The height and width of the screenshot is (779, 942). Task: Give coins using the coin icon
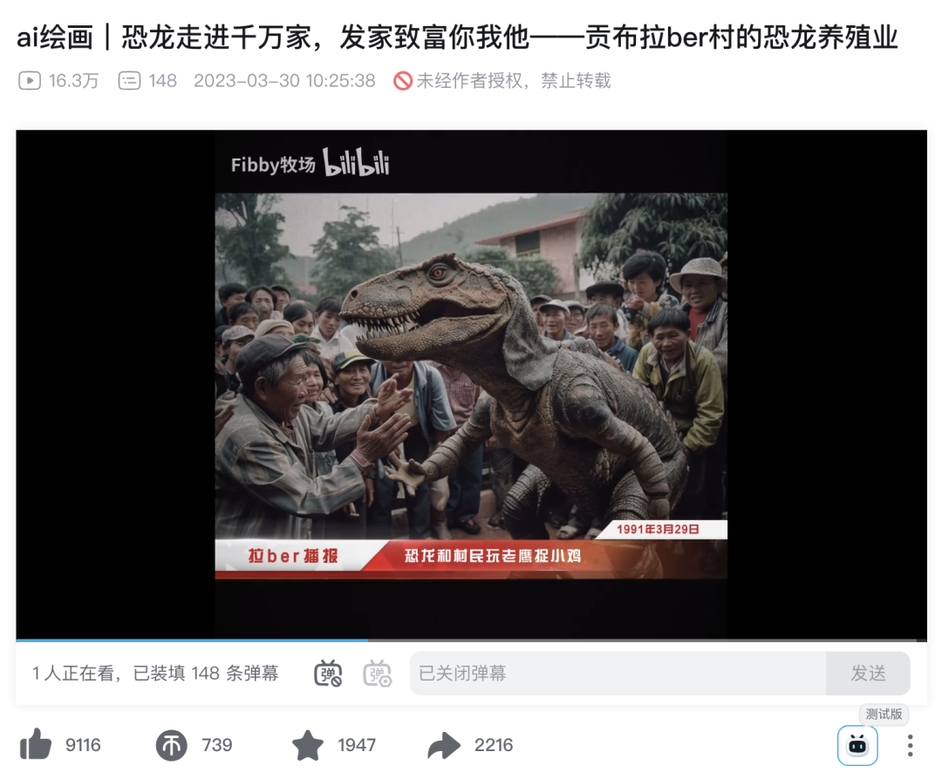172,745
